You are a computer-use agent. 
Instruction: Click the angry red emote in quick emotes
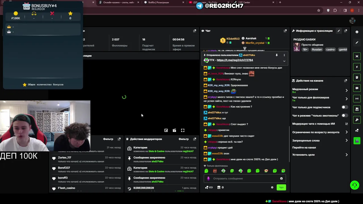[215, 171]
